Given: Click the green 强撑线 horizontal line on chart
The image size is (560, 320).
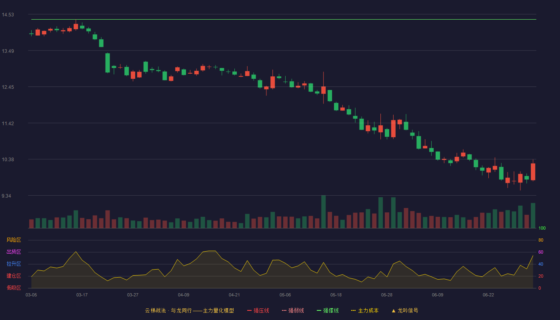Looking at the screenshot, I should tap(284, 19).
